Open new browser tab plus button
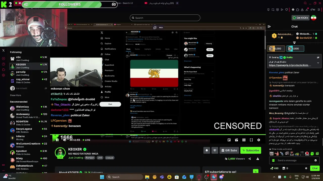 click(177, 3)
